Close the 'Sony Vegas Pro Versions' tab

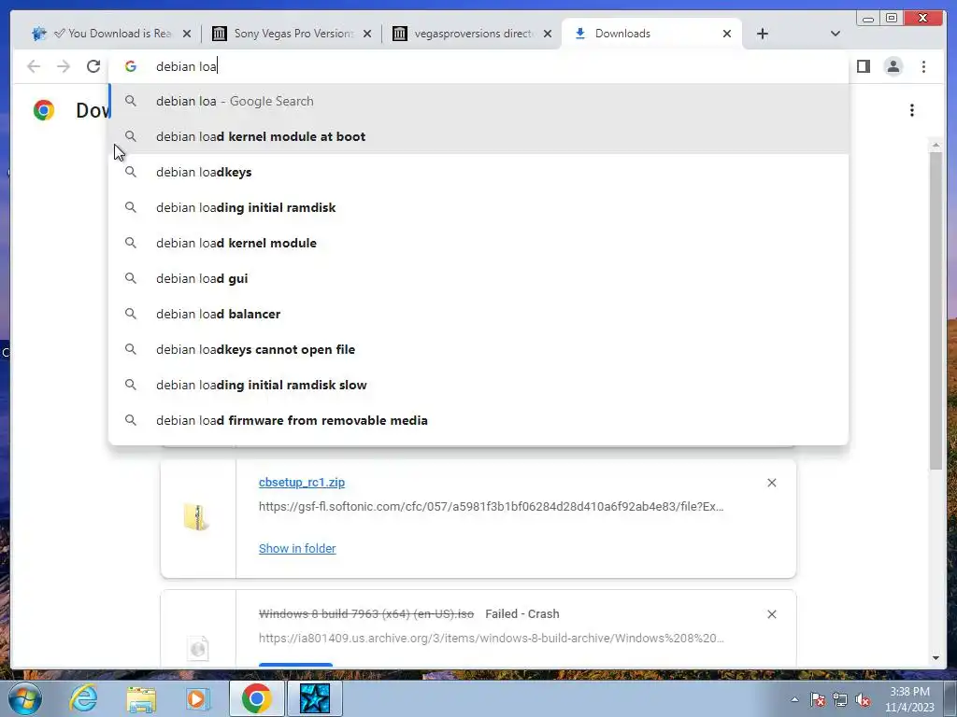366,34
